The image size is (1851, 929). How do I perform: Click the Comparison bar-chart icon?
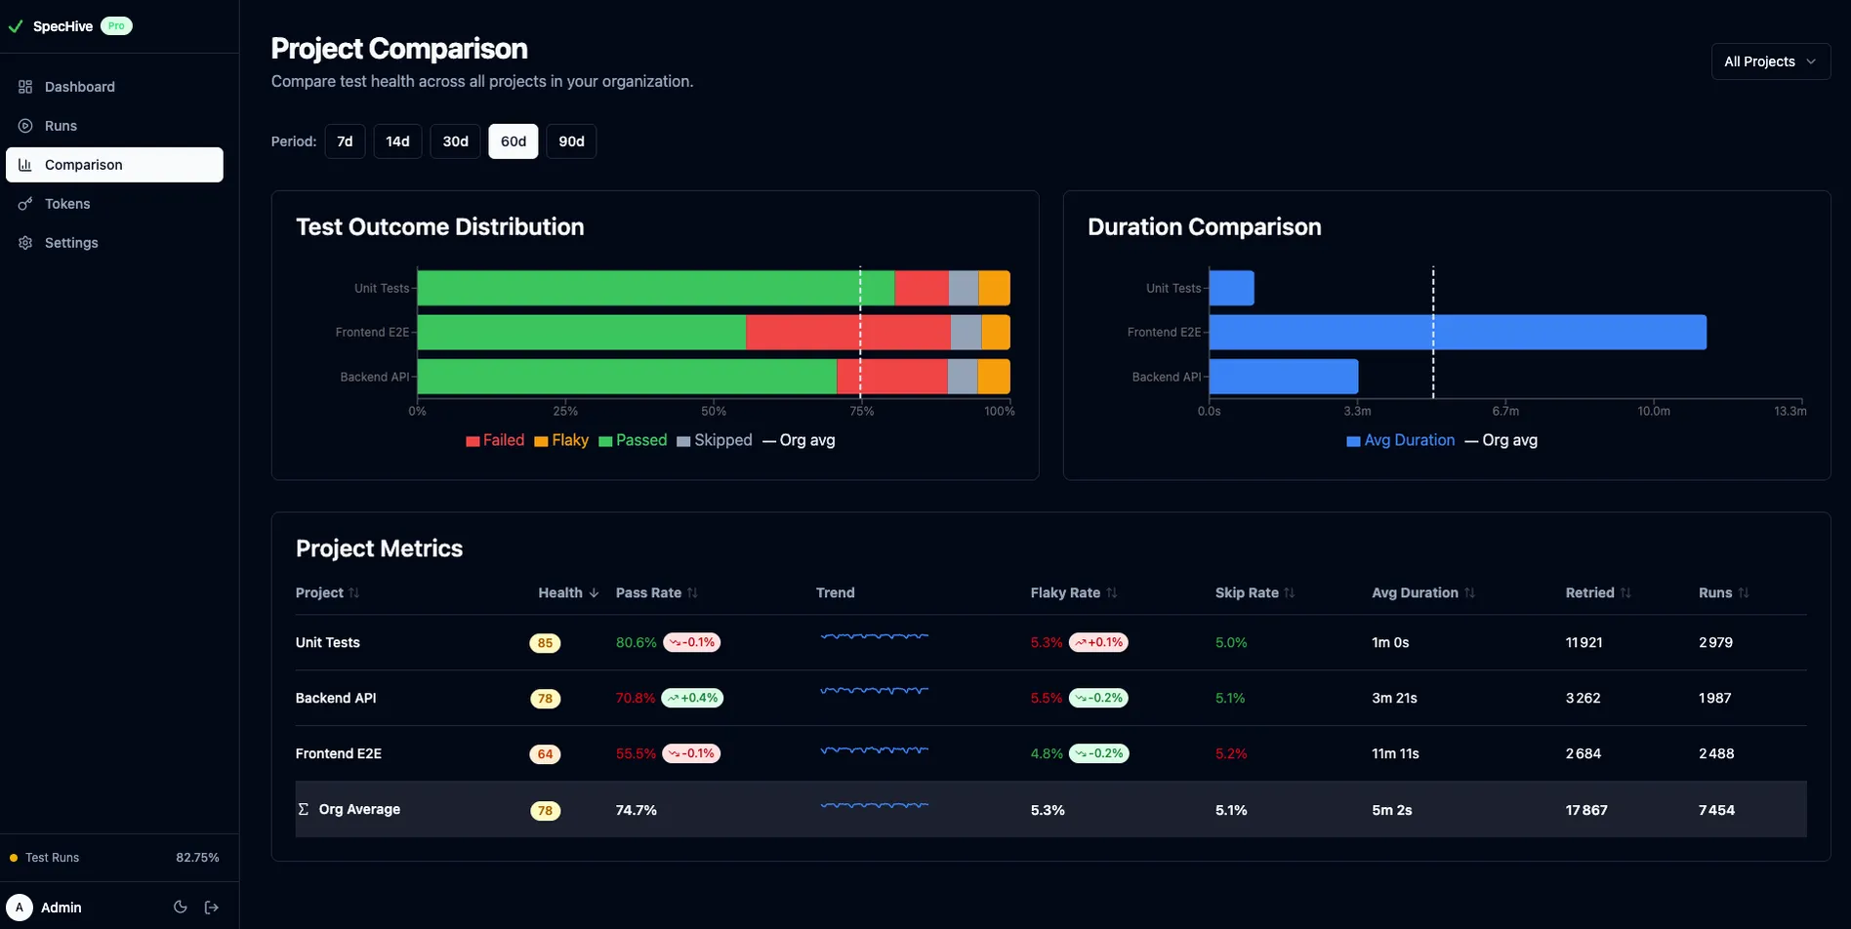pyautogui.click(x=24, y=164)
